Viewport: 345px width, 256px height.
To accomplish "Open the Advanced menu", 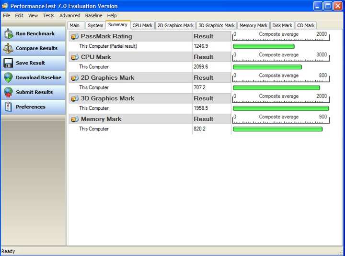I will pos(70,16).
